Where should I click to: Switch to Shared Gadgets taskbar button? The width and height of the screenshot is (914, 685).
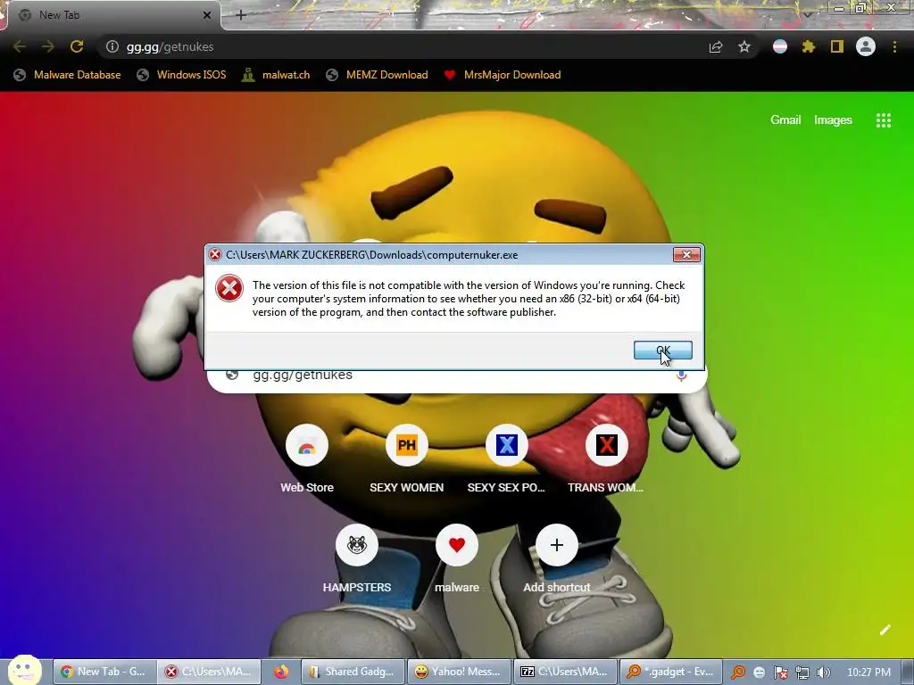pyautogui.click(x=353, y=672)
